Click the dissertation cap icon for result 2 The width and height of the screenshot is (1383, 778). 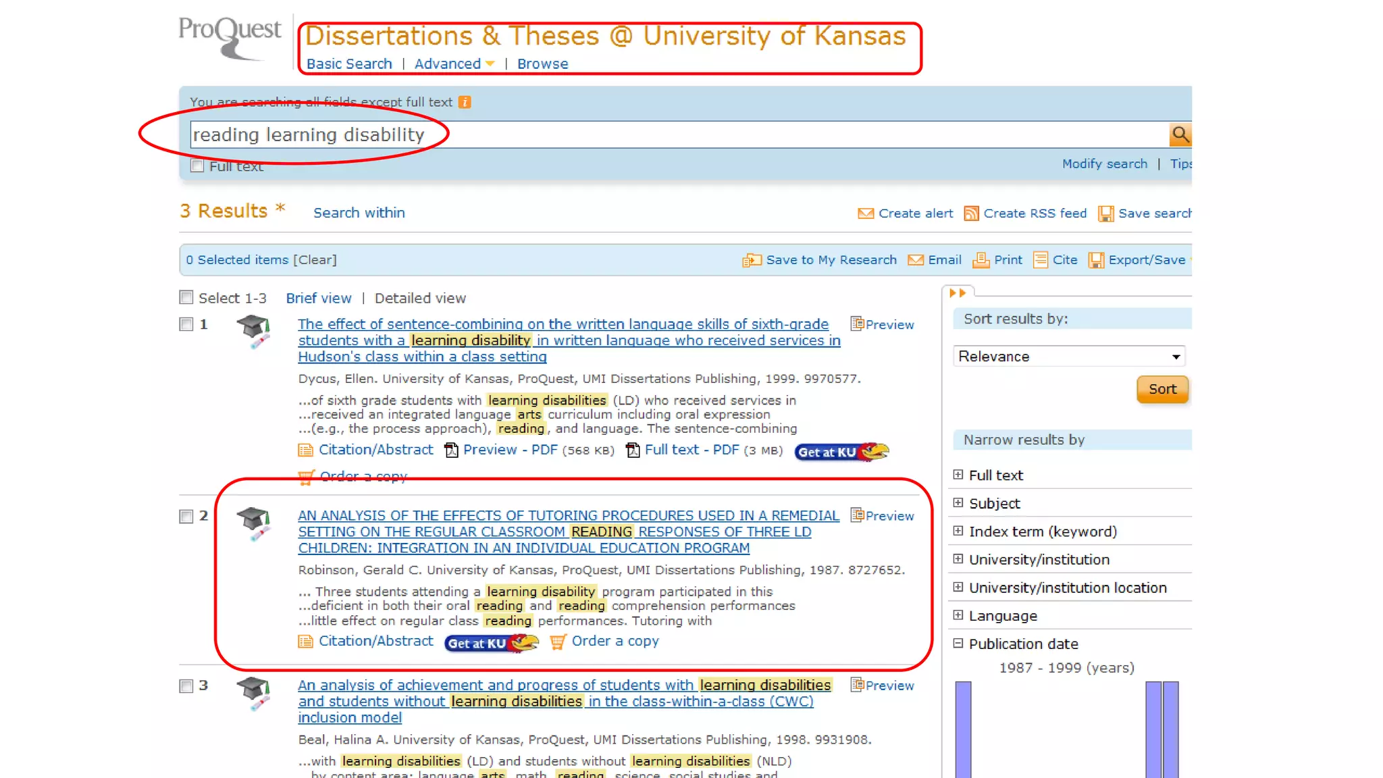point(254,523)
